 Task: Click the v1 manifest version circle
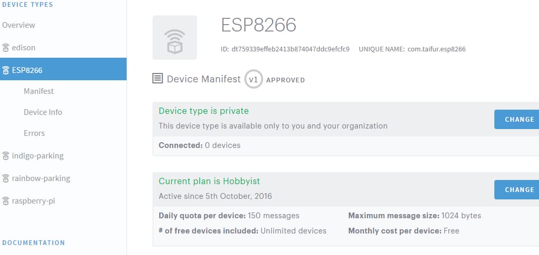point(253,79)
